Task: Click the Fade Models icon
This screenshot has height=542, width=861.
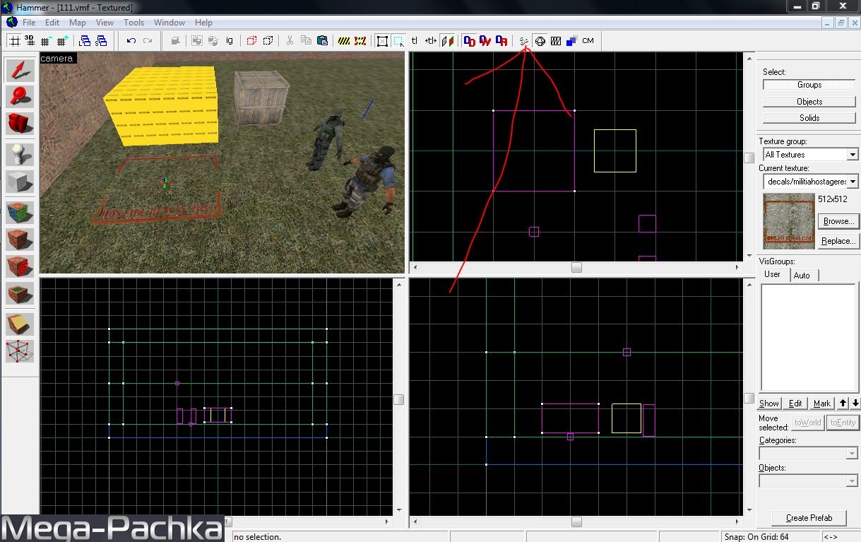Action: click(x=556, y=41)
